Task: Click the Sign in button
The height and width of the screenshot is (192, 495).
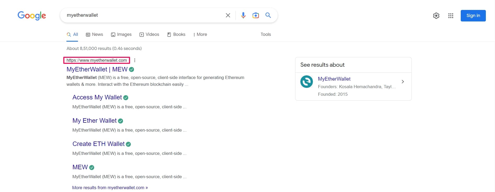Action: 473,16
